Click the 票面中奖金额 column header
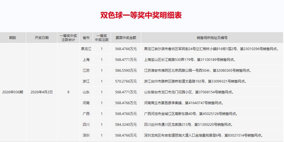The image size is (284, 142). tap(126, 38)
